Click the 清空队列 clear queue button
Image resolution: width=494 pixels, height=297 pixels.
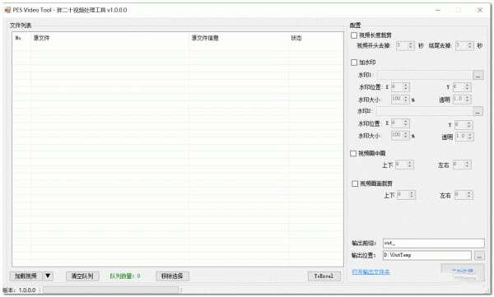coord(82,276)
